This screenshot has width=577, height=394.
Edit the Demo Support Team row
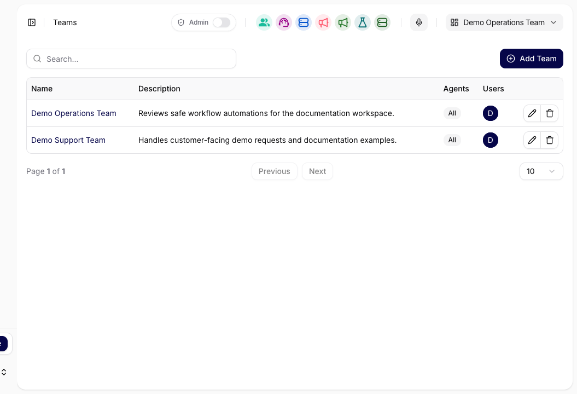pyautogui.click(x=532, y=140)
